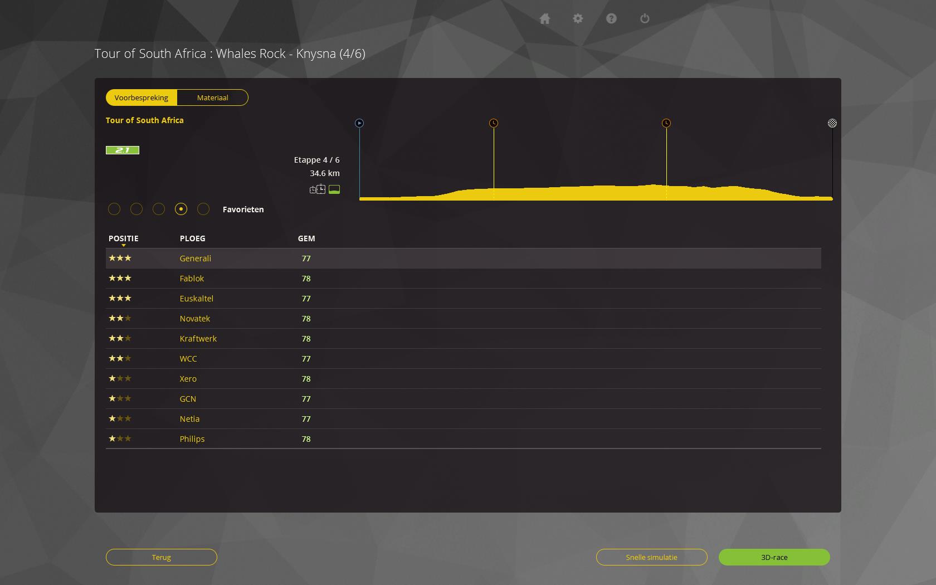Viewport: 936px width, 585px height.
Task: Start Snelle simulatie
Action: [652, 557]
